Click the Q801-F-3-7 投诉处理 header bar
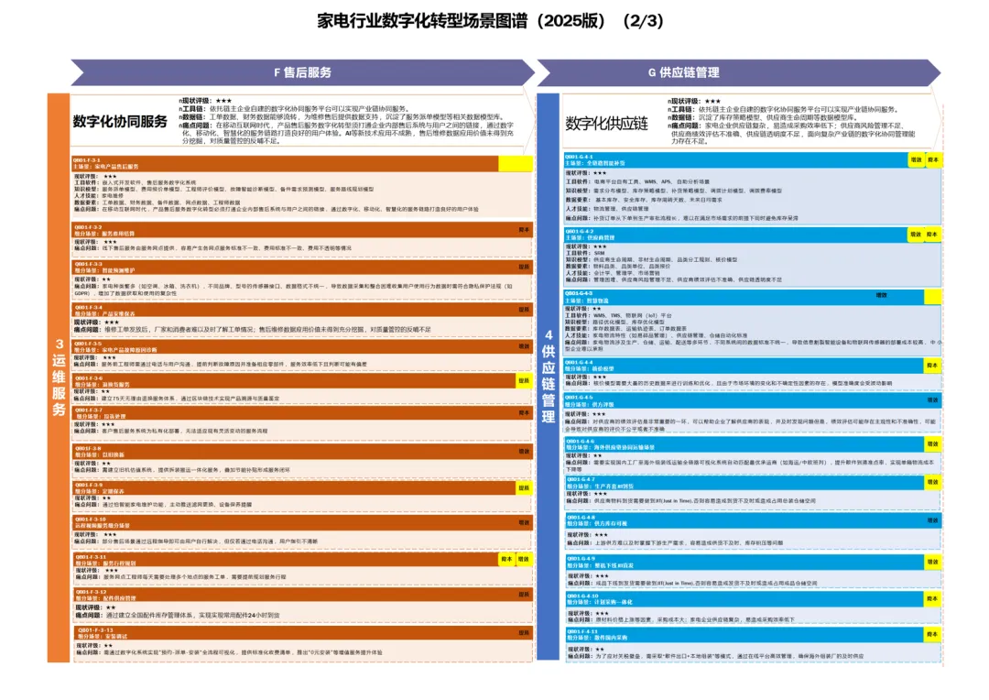 click(x=302, y=413)
